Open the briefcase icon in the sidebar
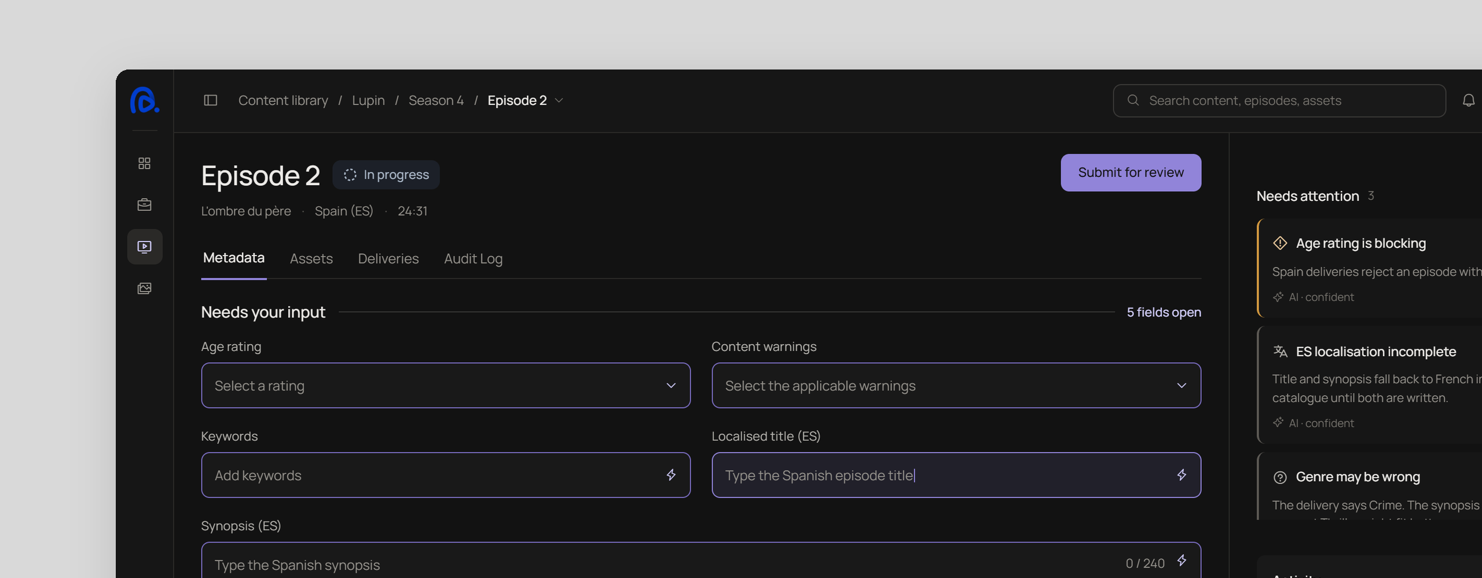 144,204
